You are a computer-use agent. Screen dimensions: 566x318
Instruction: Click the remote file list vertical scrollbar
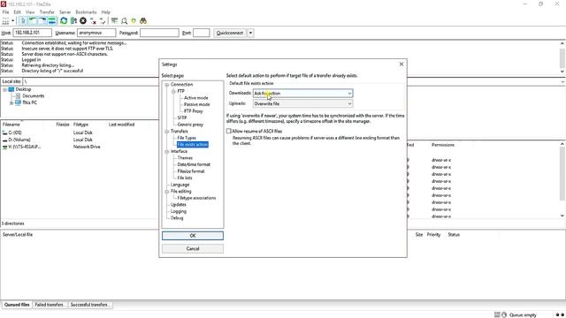pyautogui.click(x=562, y=179)
